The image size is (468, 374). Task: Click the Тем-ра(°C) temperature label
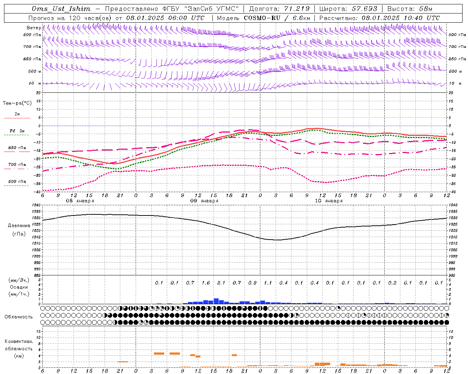pos(17,103)
